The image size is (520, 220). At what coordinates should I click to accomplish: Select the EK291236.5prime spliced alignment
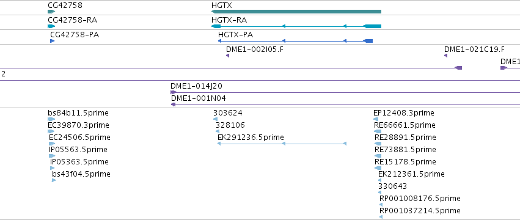[x=282, y=144]
